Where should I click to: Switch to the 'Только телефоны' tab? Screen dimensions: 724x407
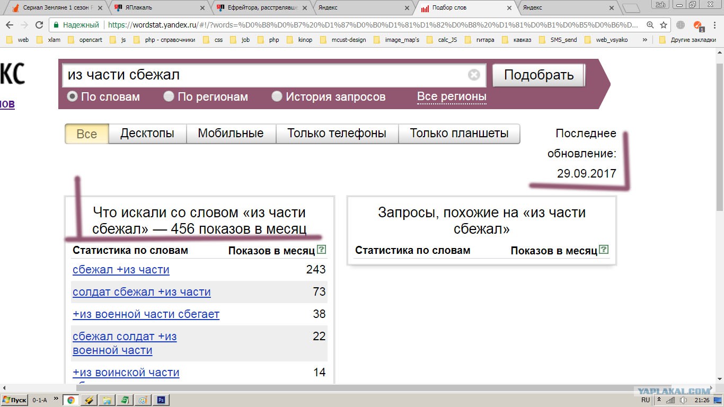click(337, 134)
